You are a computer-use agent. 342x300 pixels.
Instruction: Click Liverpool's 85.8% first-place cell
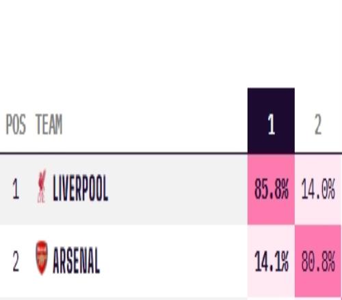[x=271, y=190]
